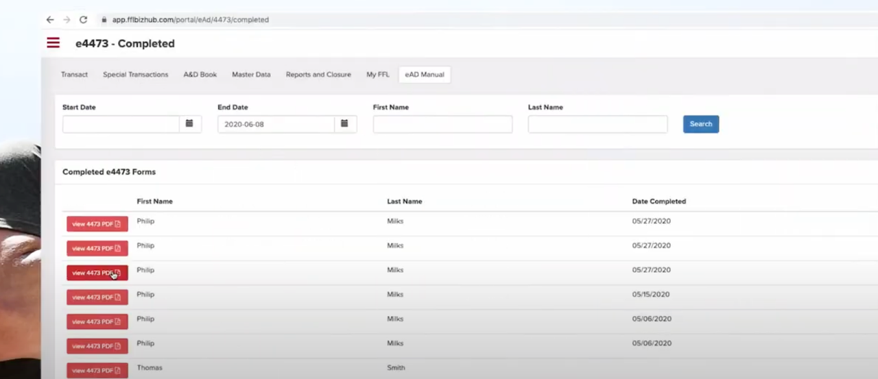Open the red hamburger menu
The image size is (878, 379).
coord(54,42)
